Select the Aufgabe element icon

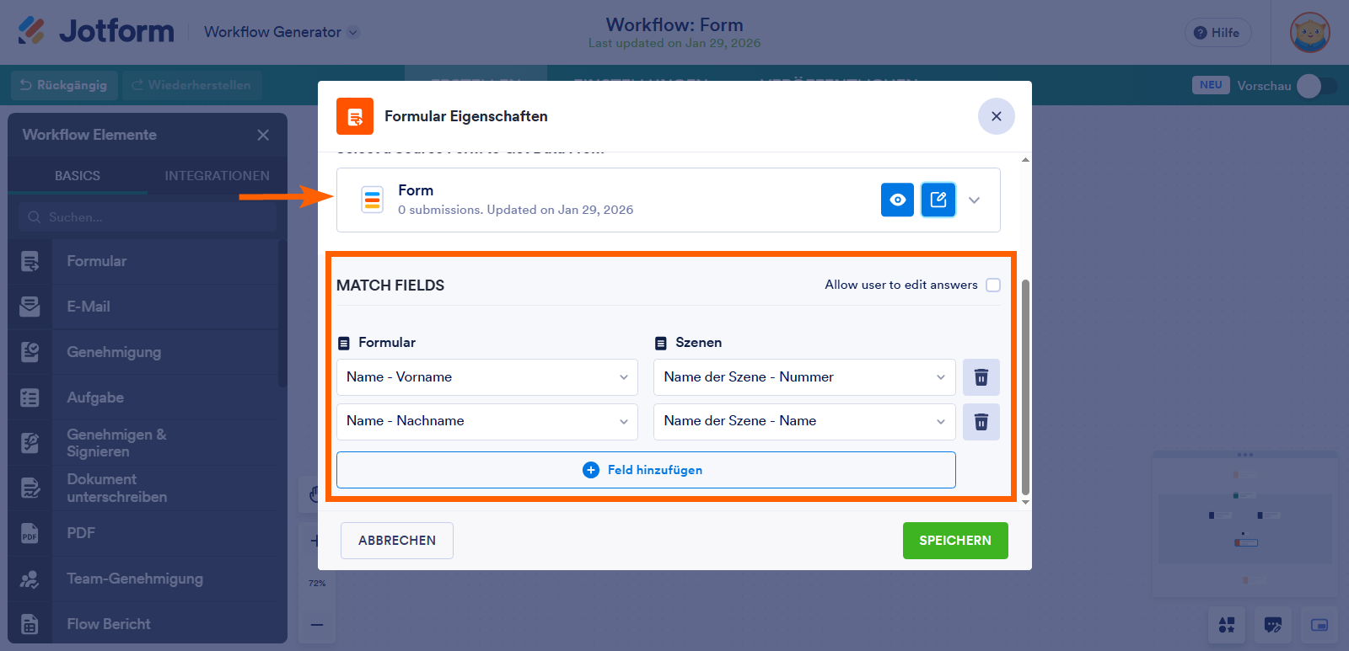tap(30, 398)
